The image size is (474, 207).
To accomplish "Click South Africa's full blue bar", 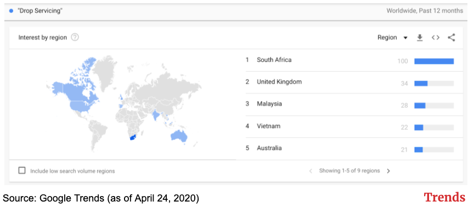I will 434,61.
